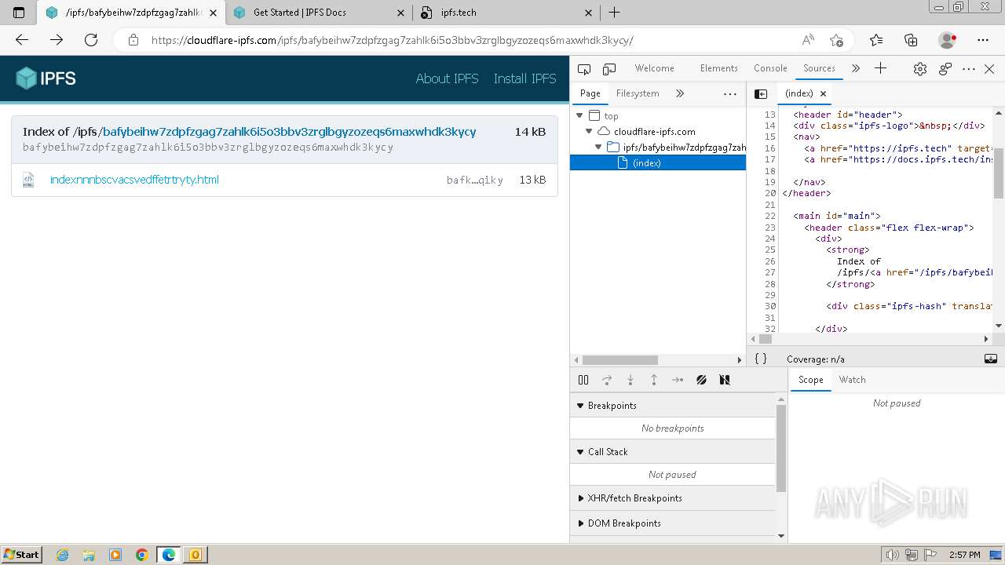Click the Step out icon
Viewport: 1005px width, 565px height.
(654, 380)
